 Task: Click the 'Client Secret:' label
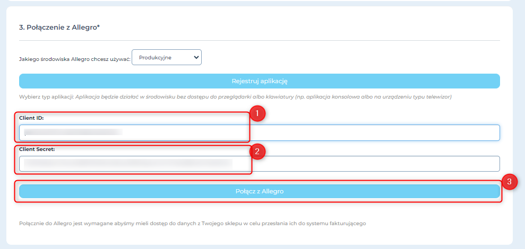point(37,149)
